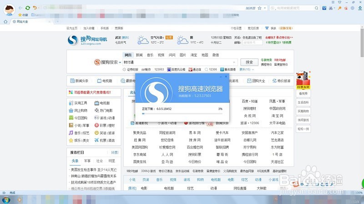Switch to the 头条 tab in 推荐栏目
The height and width of the screenshot is (204, 364).
(x=75, y=161)
